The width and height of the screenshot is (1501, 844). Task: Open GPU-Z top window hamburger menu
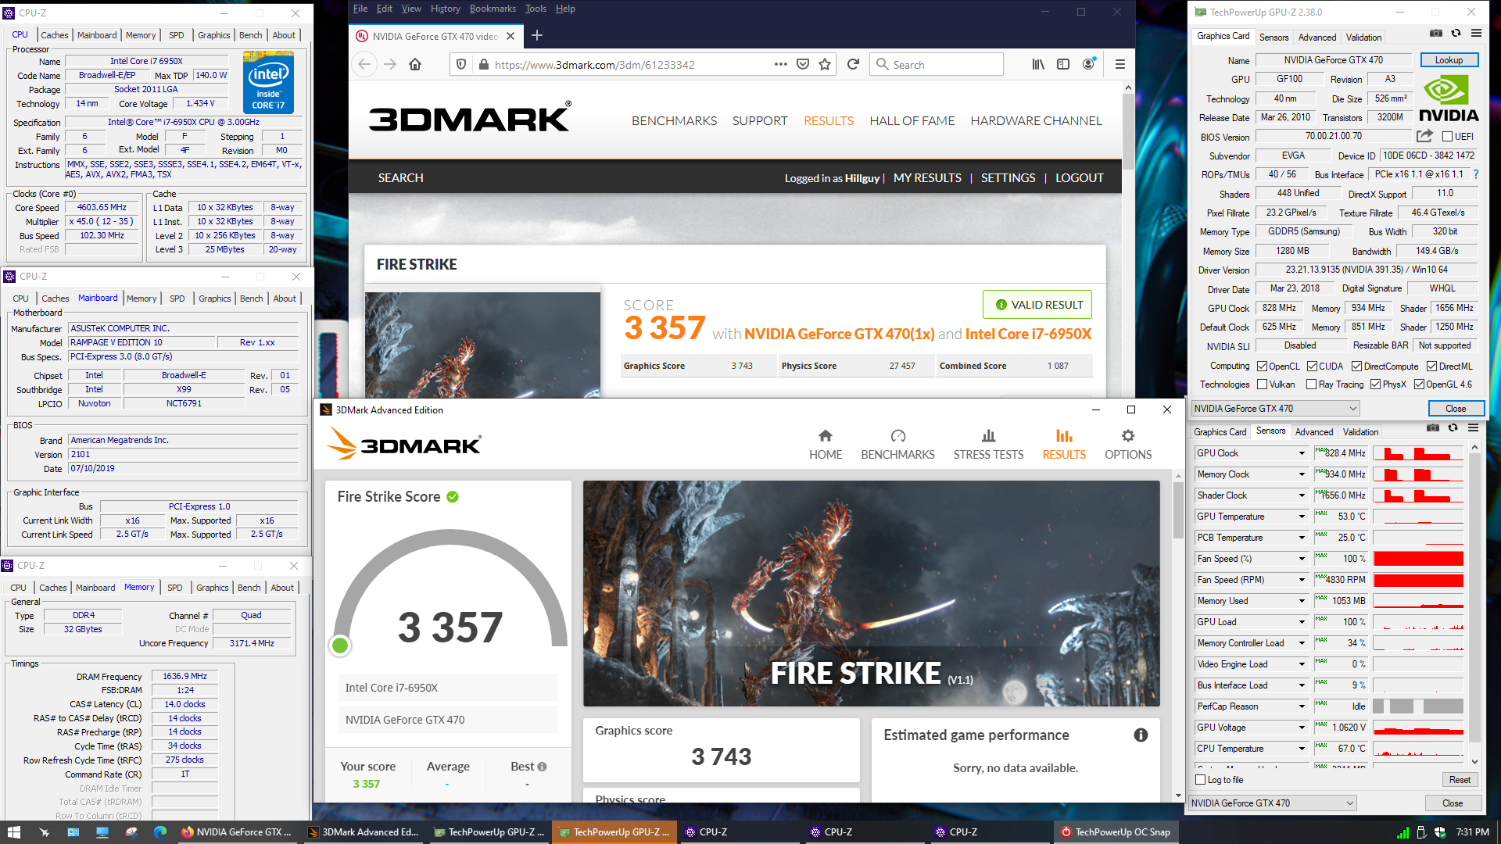pos(1476,33)
